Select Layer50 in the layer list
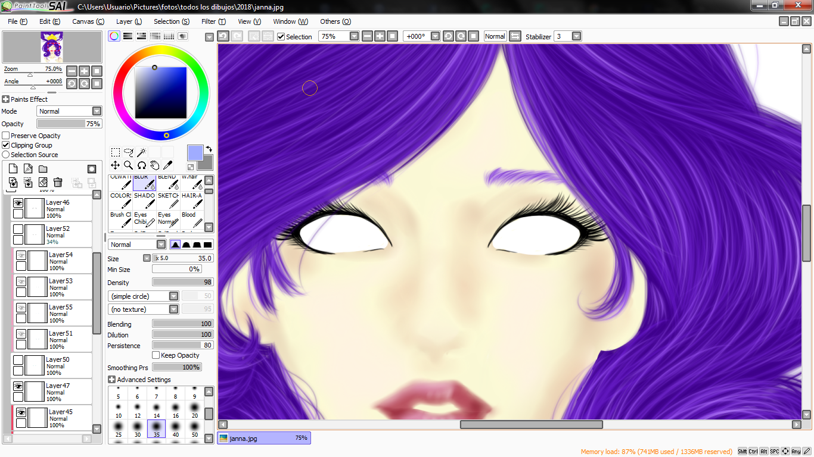The image size is (814, 457). point(51,366)
